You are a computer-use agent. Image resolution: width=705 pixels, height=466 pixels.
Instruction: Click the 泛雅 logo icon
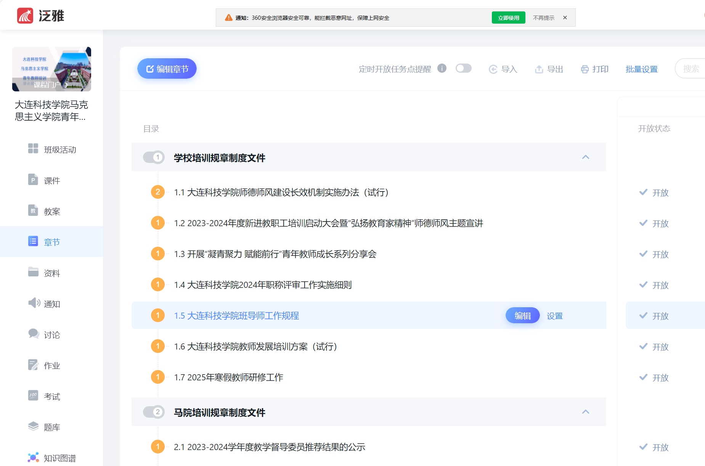[x=25, y=16]
